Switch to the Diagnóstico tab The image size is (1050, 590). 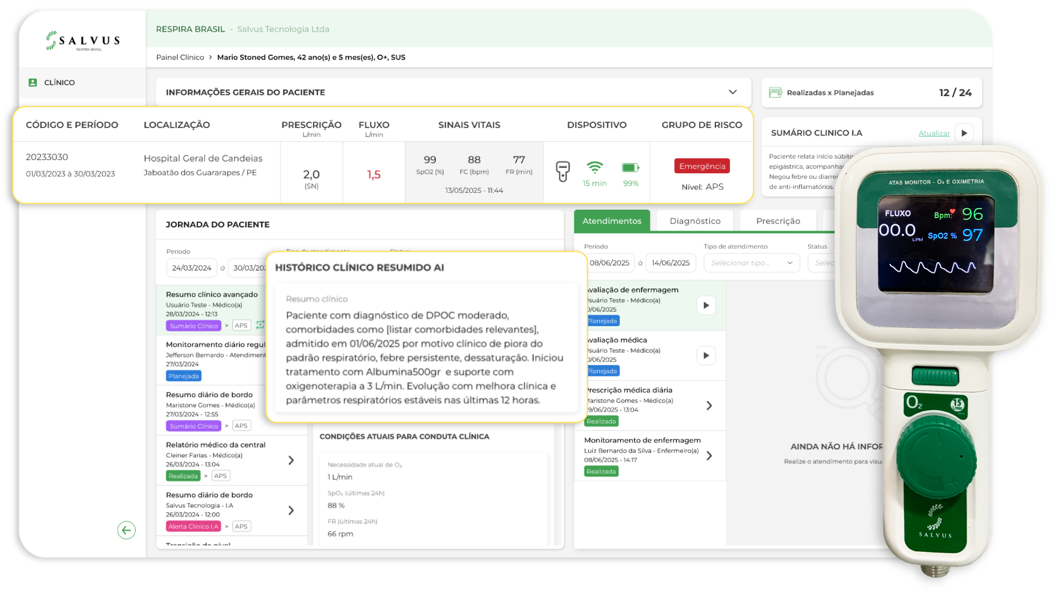(x=695, y=221)
